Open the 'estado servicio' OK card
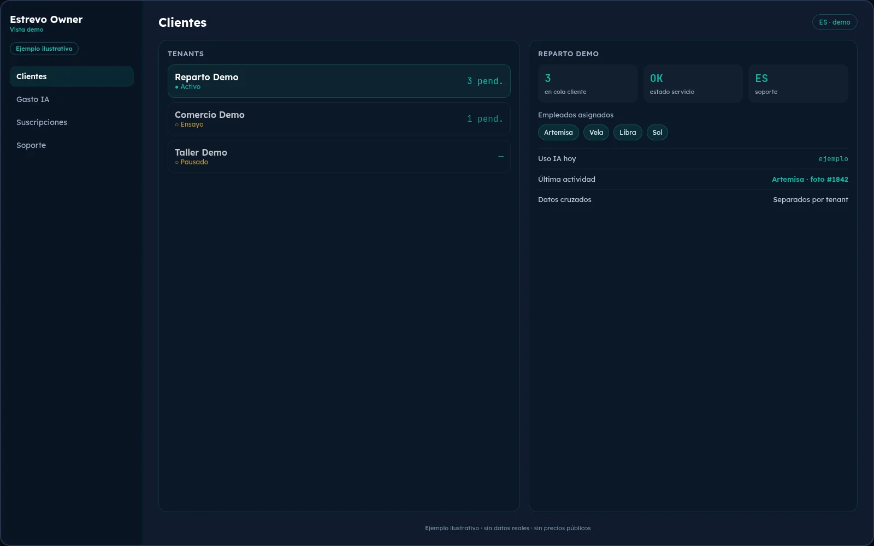The height and width of the screenshot is (546, 874). pyautogui.click(x=693, y=84)
